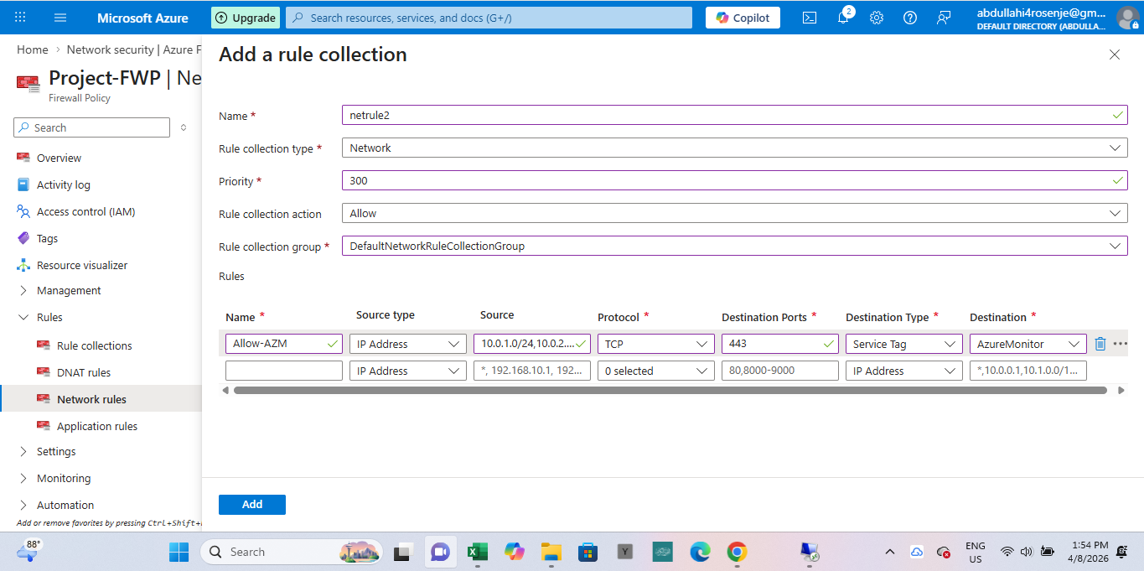Click the feedback icon in header
This screenshot has width=1144, height=571.
click(944, 18)
